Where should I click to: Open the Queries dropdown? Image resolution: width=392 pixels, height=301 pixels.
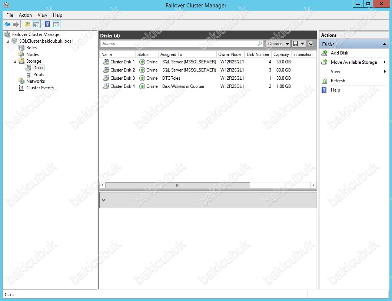278,44
